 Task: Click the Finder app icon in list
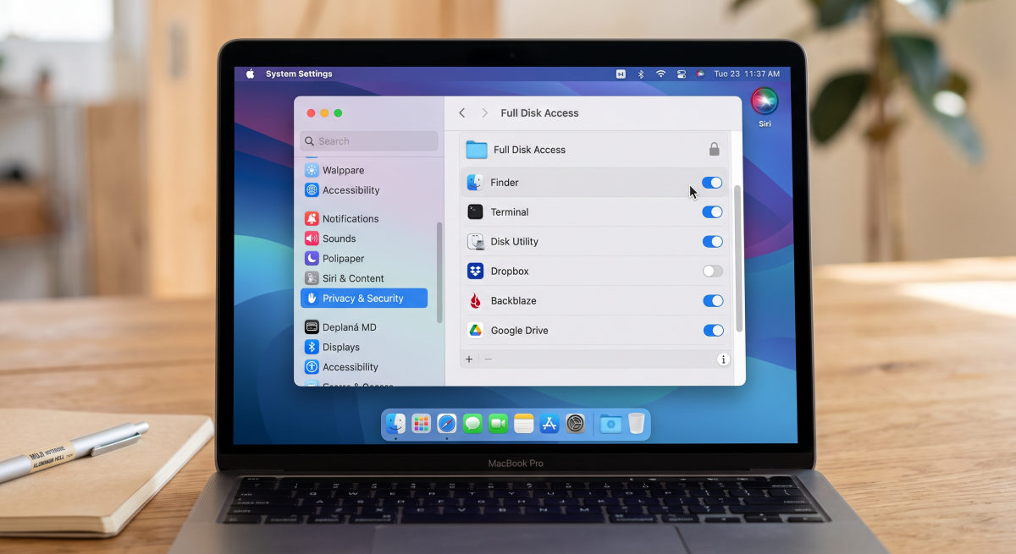coord(476,183)
